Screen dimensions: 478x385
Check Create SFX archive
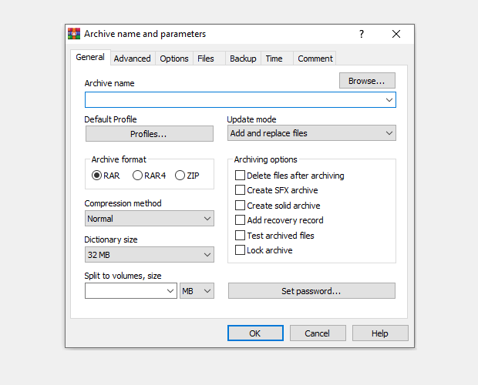[x=240, y=190]
